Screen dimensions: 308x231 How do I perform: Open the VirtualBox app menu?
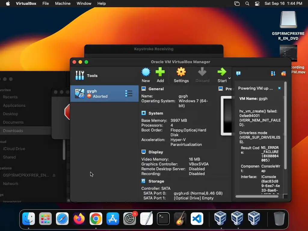[26, 4]
